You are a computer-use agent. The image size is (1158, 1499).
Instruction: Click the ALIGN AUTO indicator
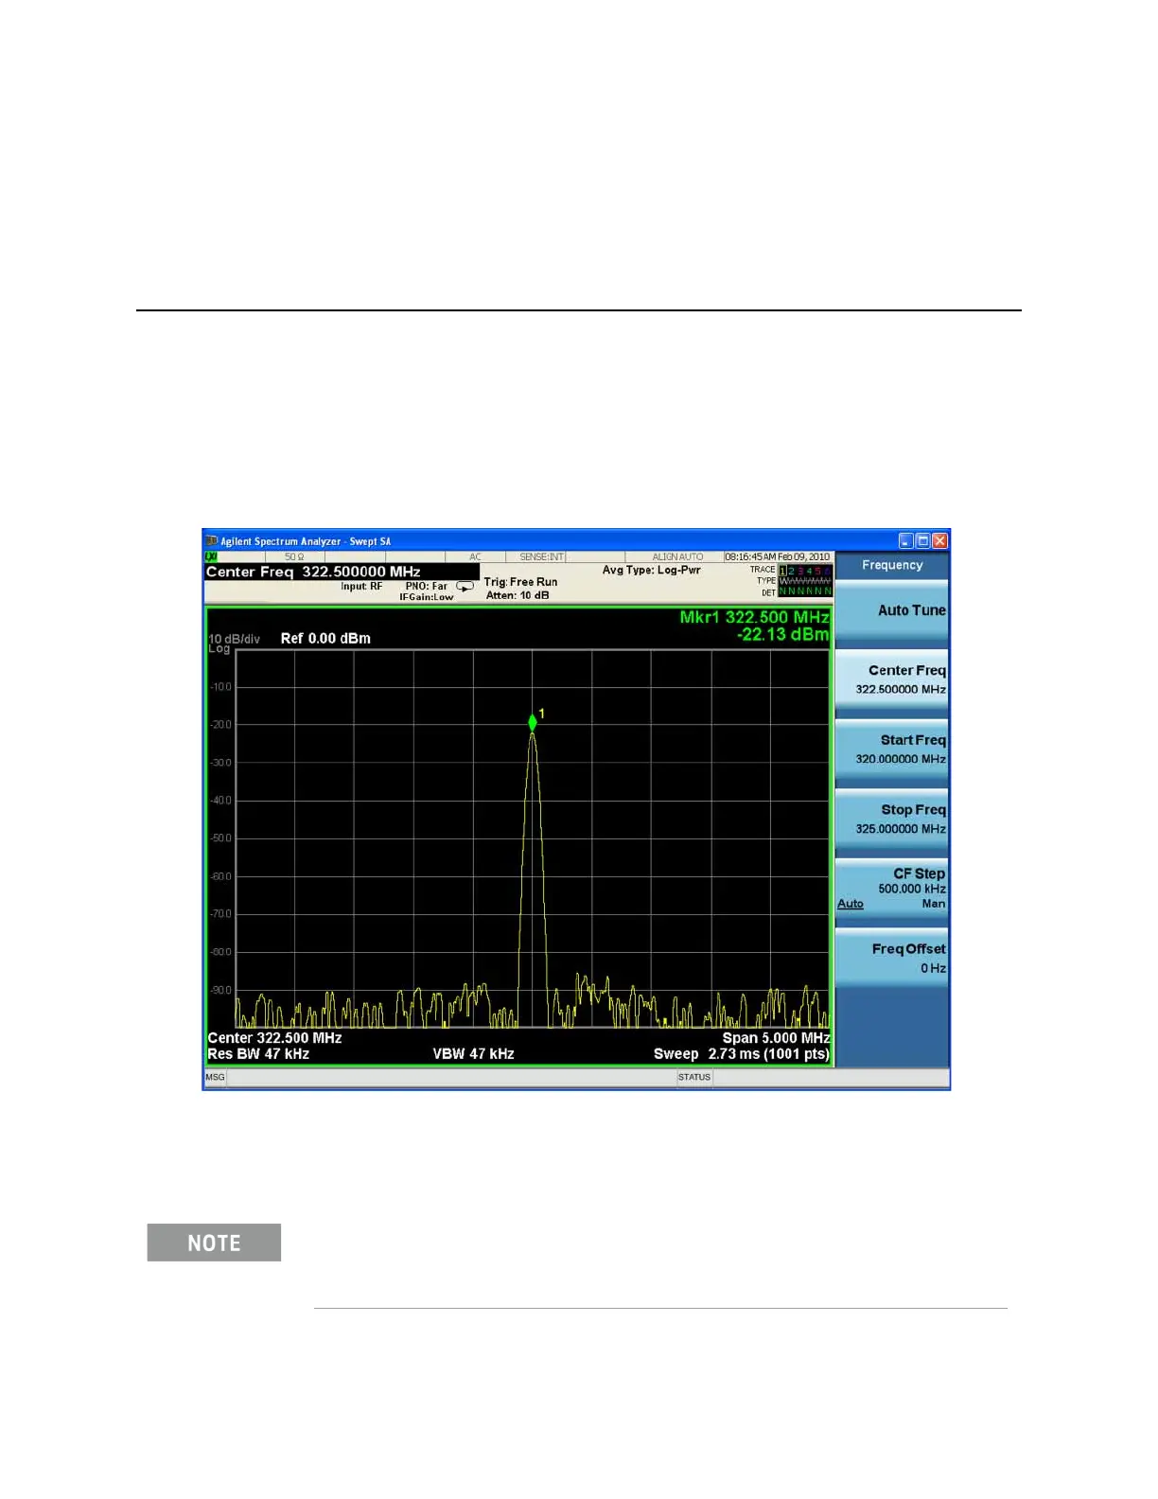(677, 557)
